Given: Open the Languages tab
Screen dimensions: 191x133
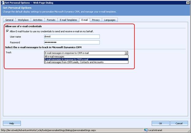Looking at the screenshot, I should [x=110, y=20].
